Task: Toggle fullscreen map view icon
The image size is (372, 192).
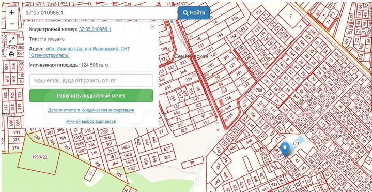Action: 11,40
